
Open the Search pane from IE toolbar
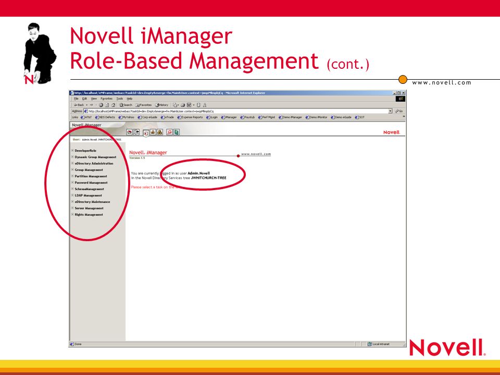126,105
